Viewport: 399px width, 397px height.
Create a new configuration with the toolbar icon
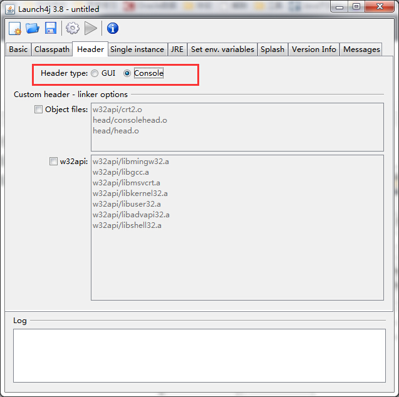(x=15, y=28)
